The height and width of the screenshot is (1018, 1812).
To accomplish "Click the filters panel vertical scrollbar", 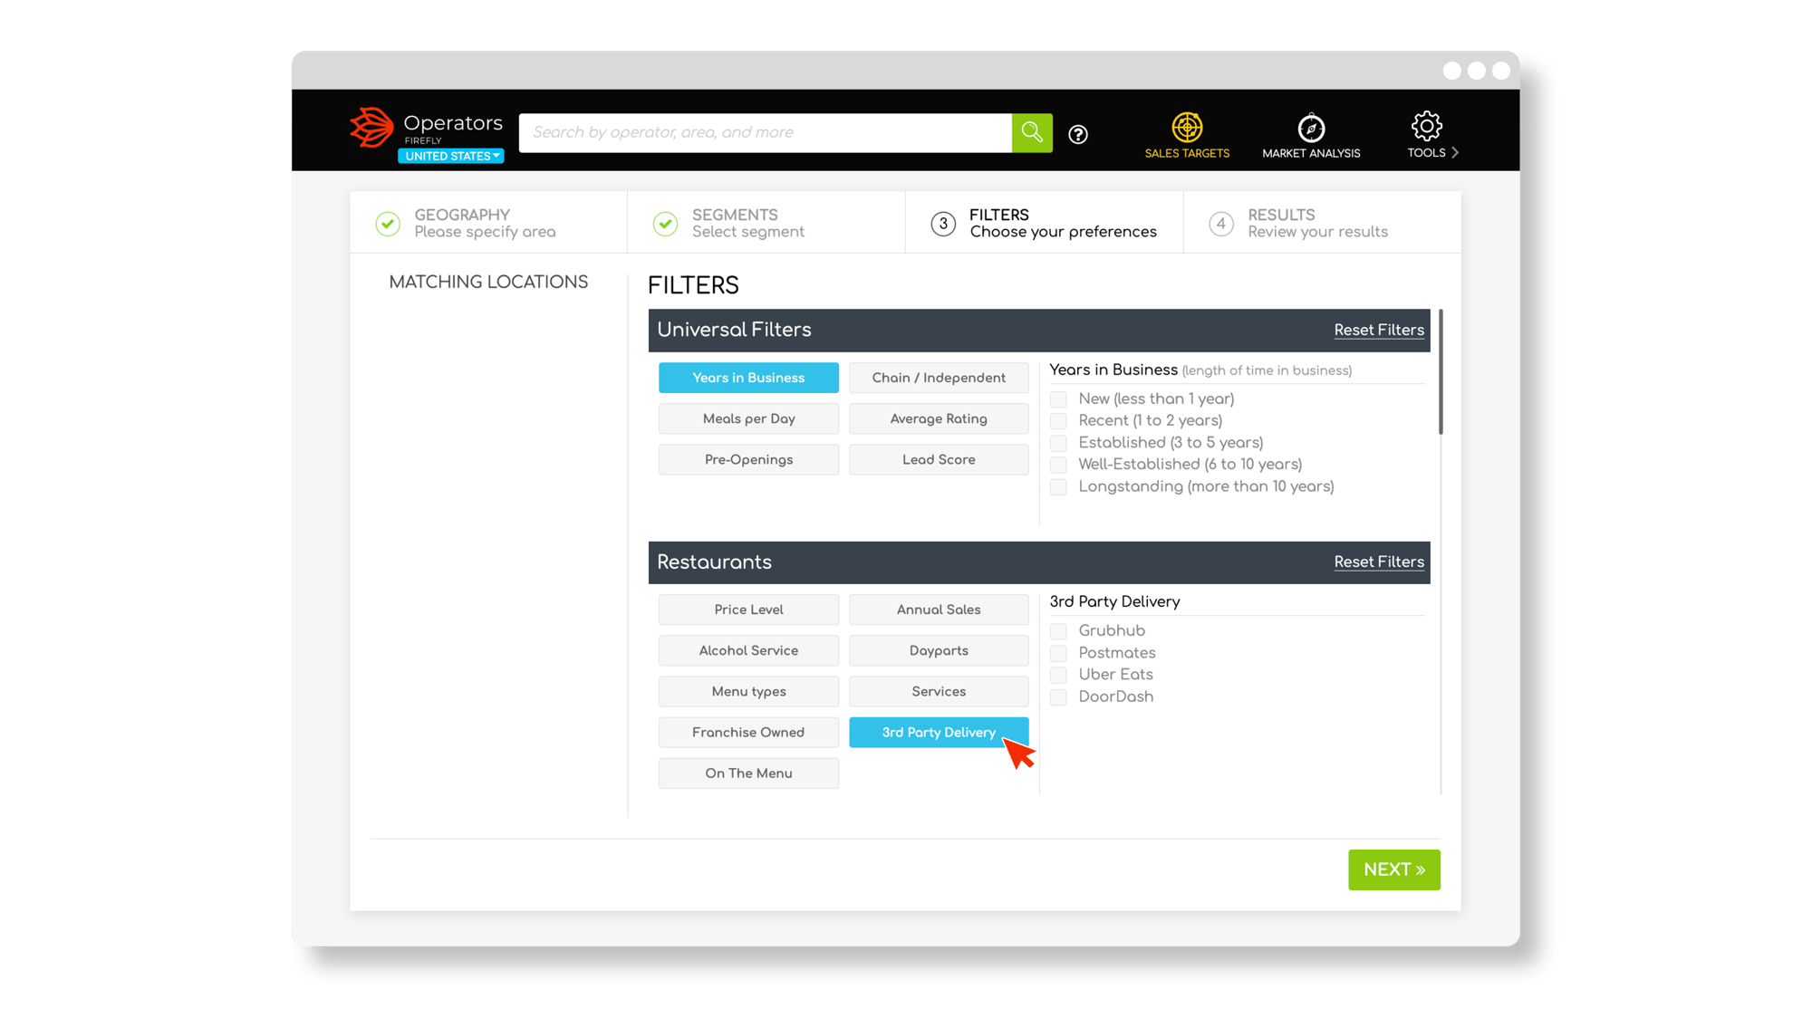I will click(1441, 373).
